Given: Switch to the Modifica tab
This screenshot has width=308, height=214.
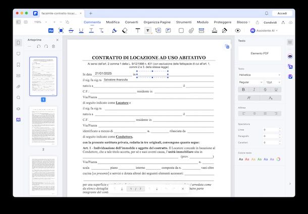Looking at the screenshot, I should 113,22.
